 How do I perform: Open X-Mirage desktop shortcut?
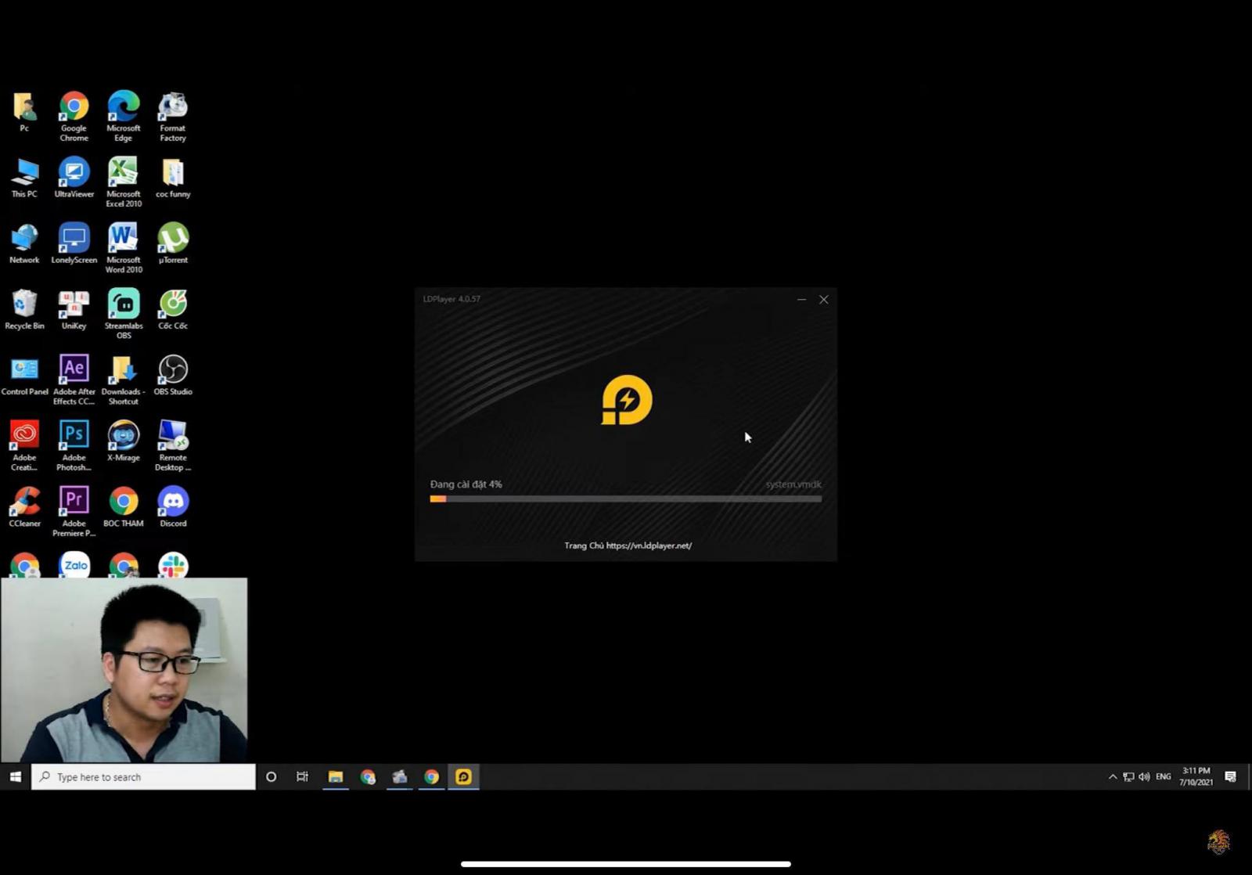coord(124,441)
